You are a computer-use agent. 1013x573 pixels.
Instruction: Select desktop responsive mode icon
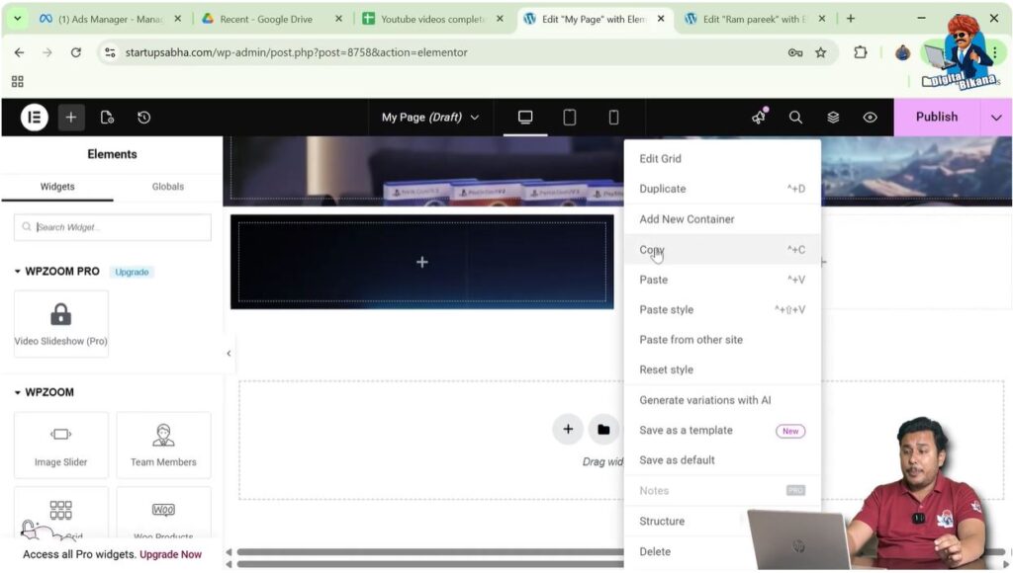525,118
